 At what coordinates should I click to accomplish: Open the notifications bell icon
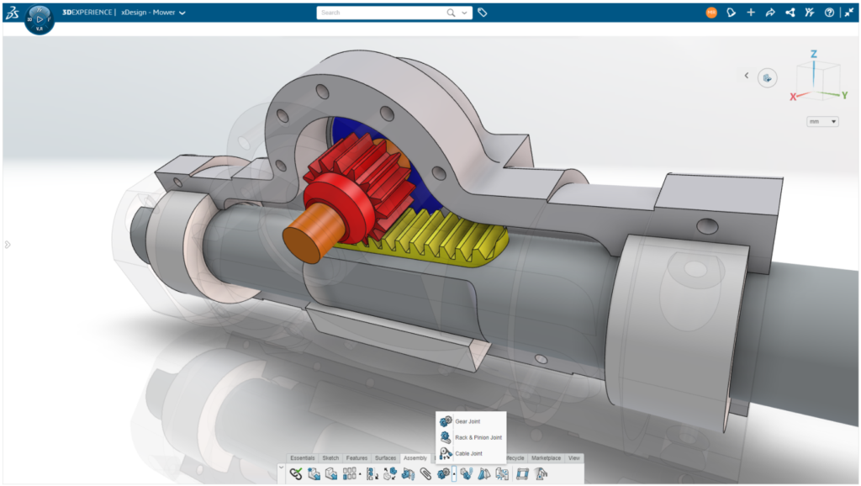(x=732, y=12)
